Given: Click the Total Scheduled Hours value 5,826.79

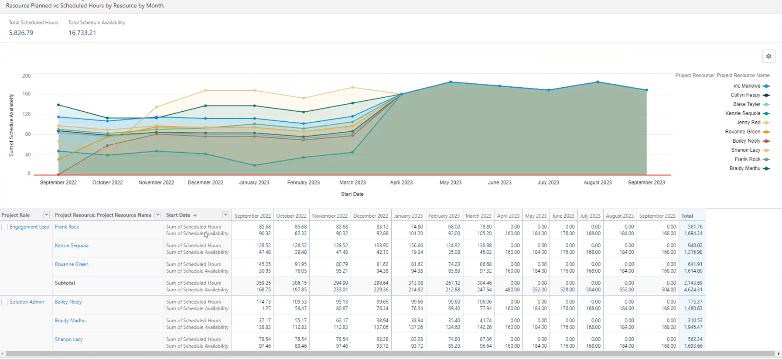Looking at the screenshot, I should (x=21, y=33).
